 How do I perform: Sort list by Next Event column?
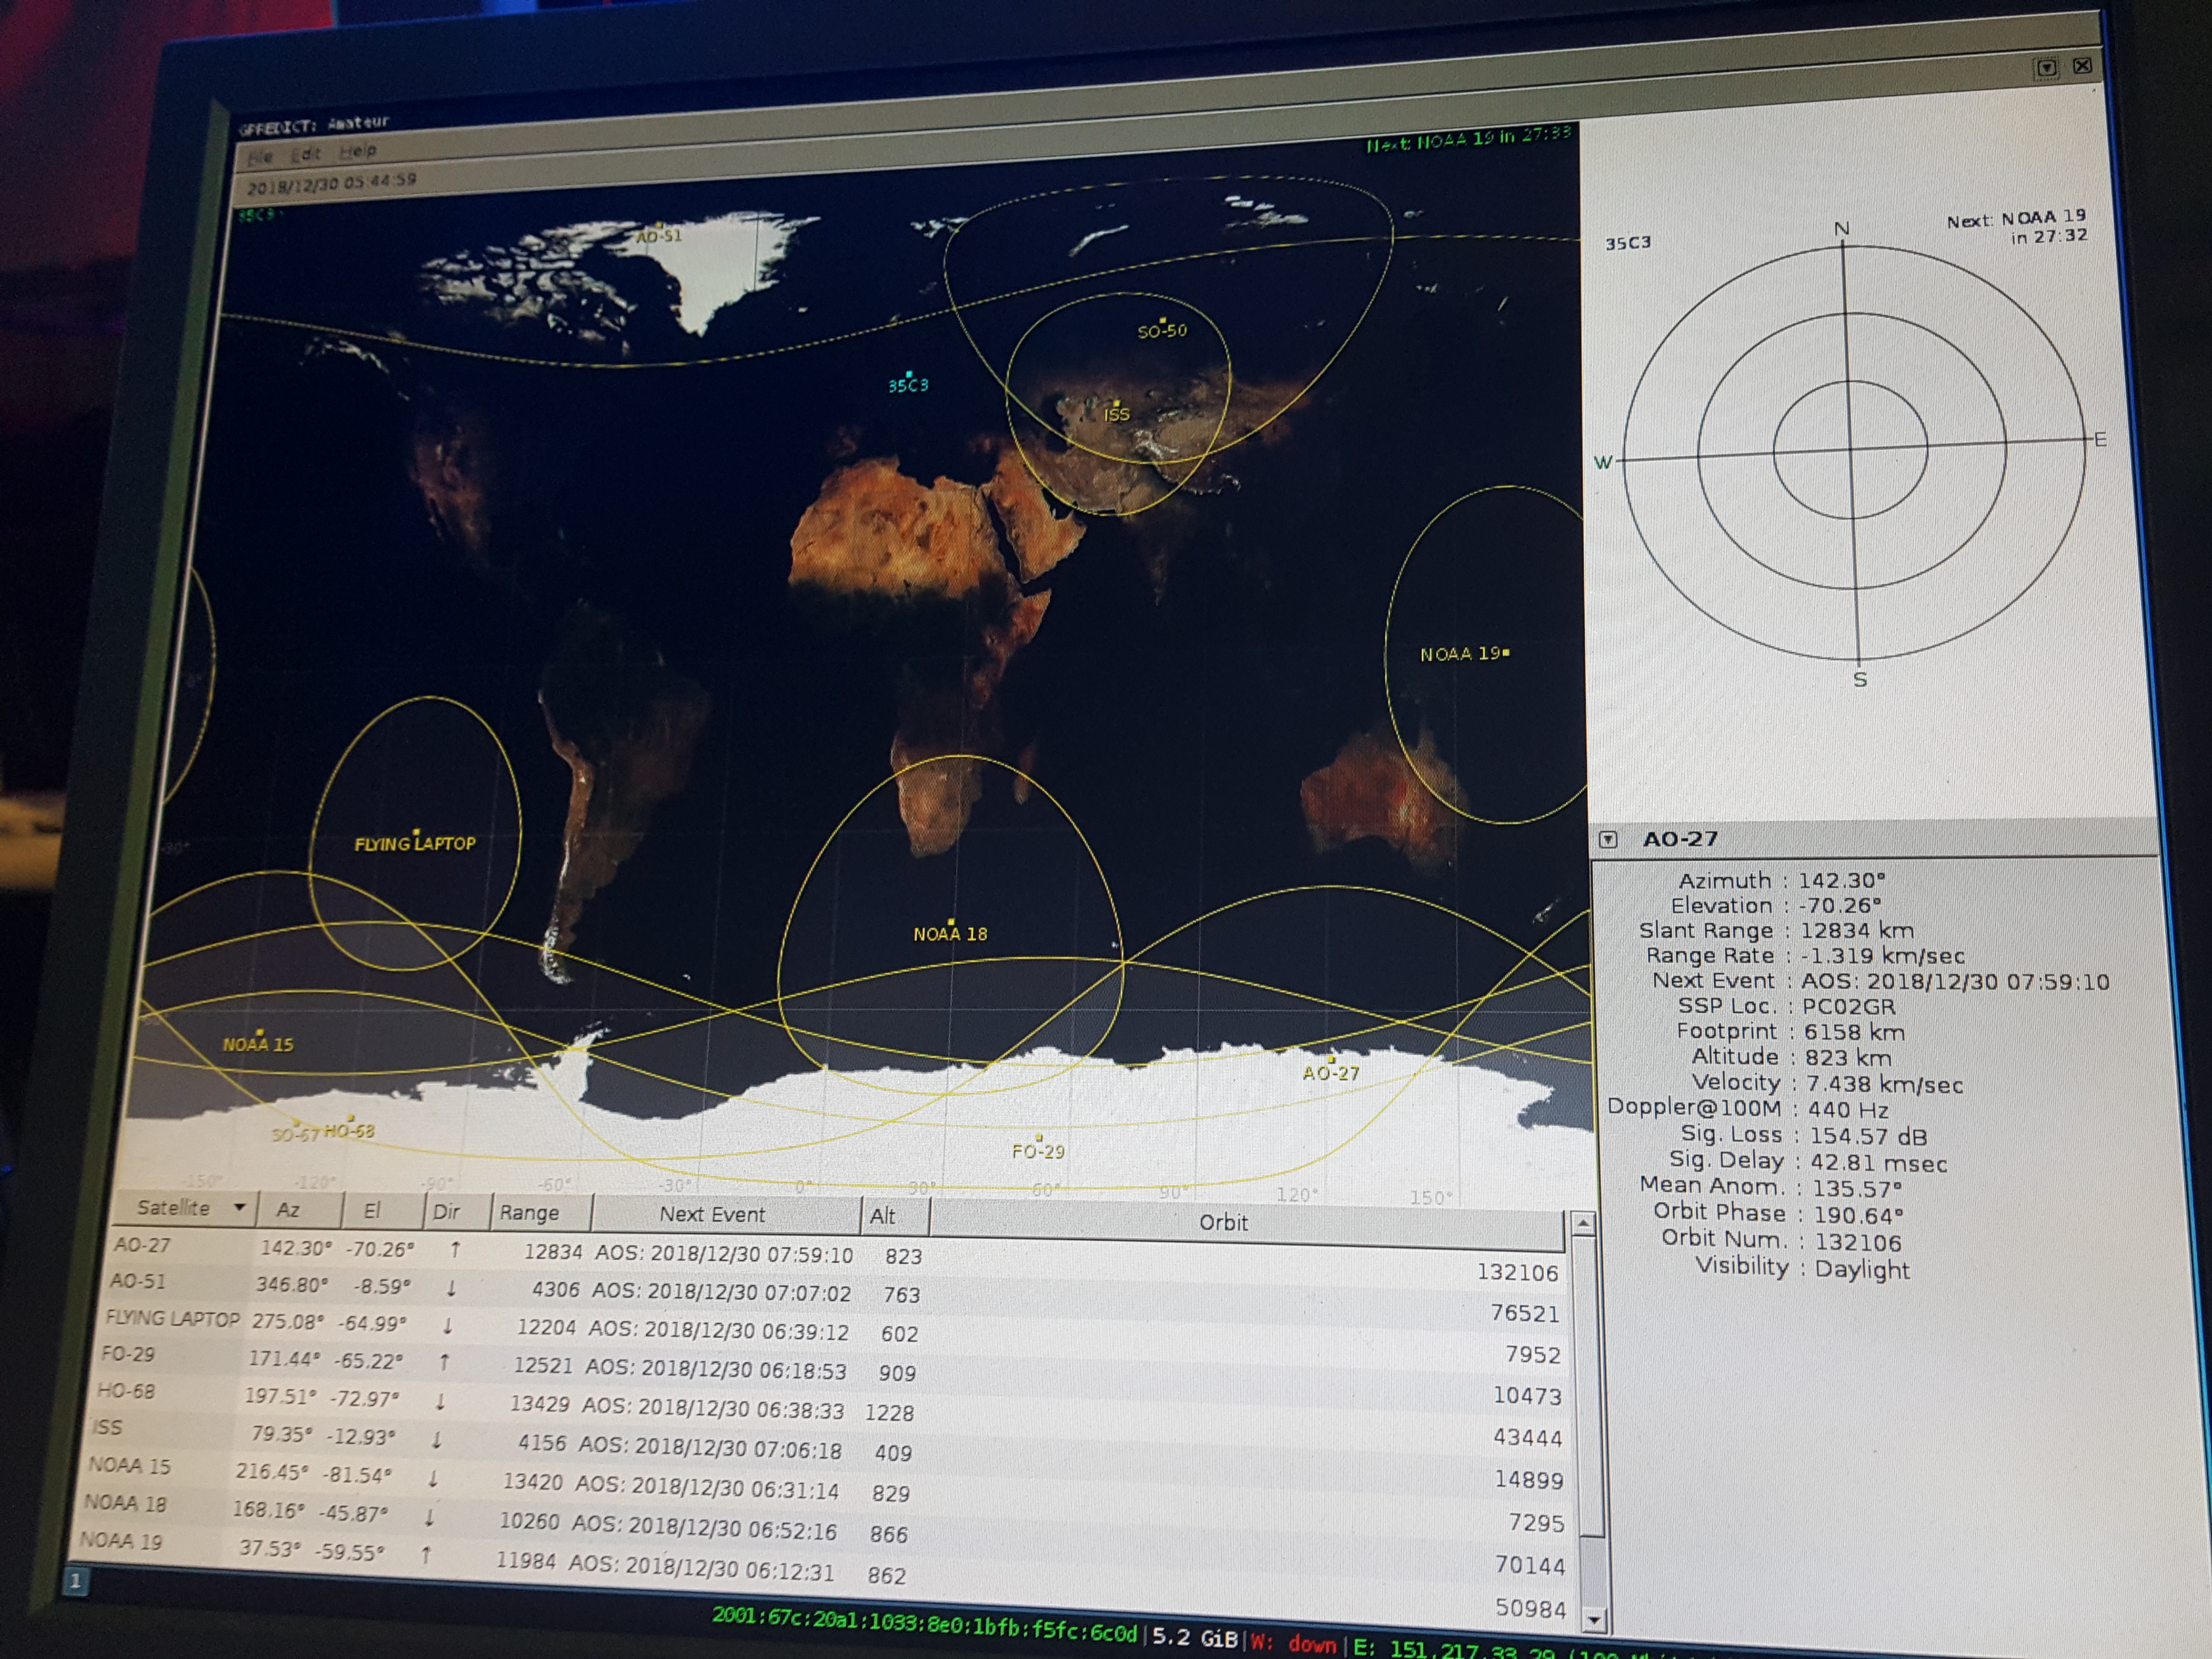click(712, 1214)
